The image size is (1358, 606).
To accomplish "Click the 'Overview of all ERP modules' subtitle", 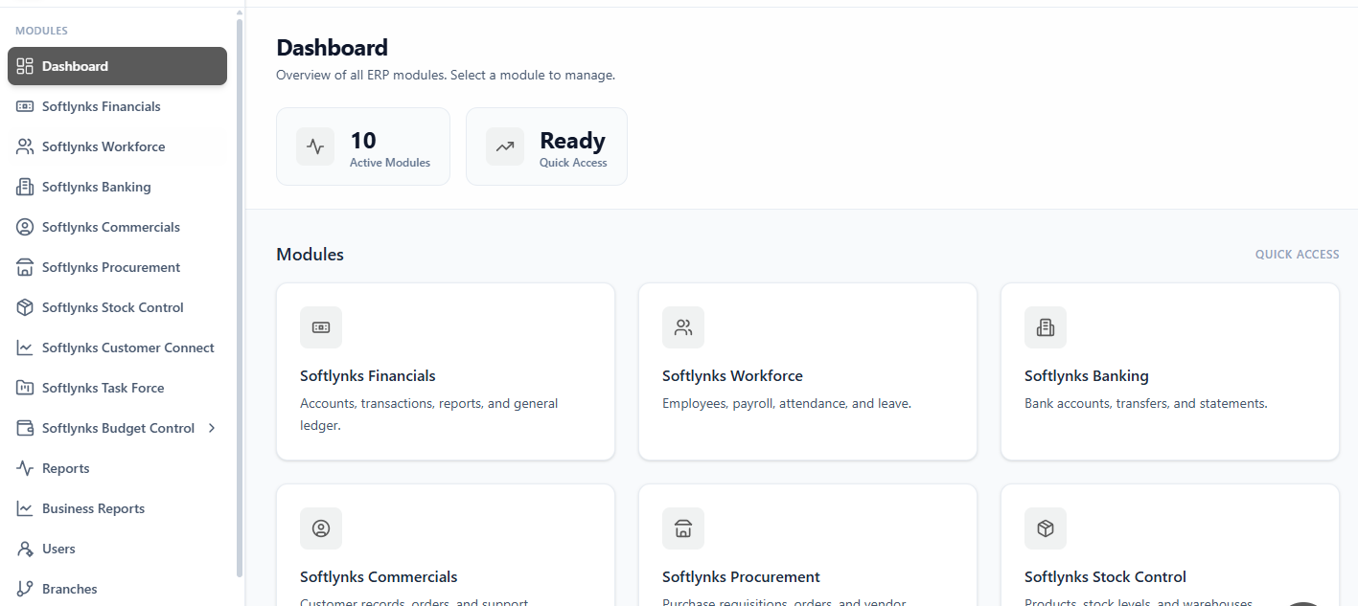I will (x=446, y=75).
